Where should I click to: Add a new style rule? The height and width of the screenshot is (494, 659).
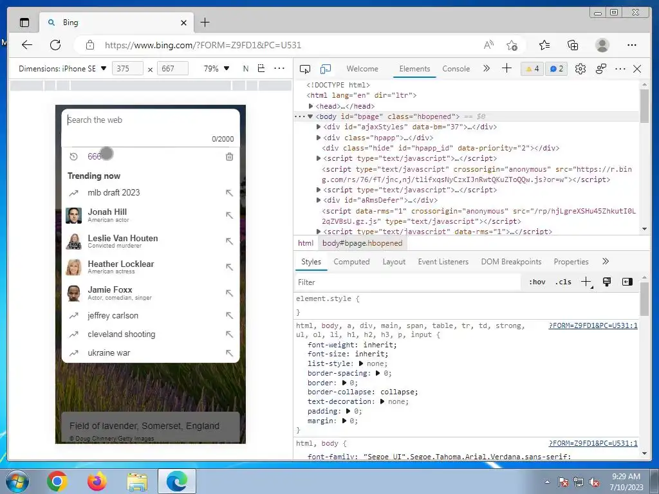(x=586, y=282)
